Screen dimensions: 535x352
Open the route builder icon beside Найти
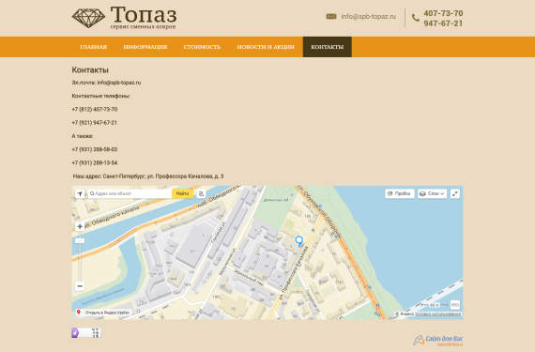(201, 193)
